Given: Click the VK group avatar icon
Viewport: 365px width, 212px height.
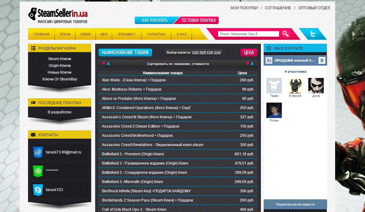Looking at the screenshot, I should (x=269, y=61).
